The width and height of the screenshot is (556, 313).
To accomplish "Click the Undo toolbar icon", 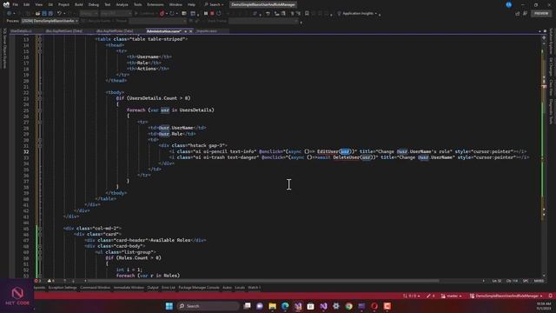I will [59, 14].
